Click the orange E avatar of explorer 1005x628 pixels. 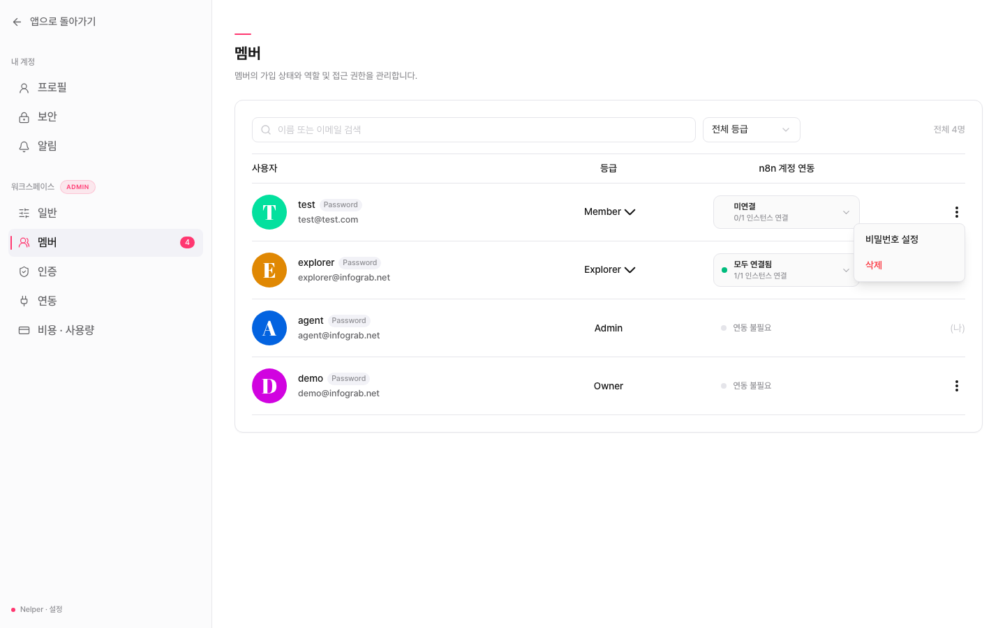(x=269, y=270)
